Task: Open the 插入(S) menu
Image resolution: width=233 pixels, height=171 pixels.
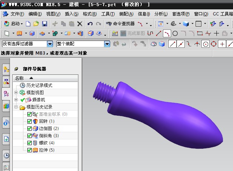Action: click(x=72, y=14)
